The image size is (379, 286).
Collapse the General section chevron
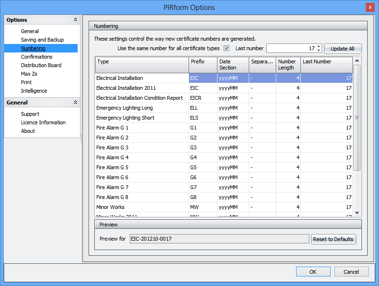[75, 103]
